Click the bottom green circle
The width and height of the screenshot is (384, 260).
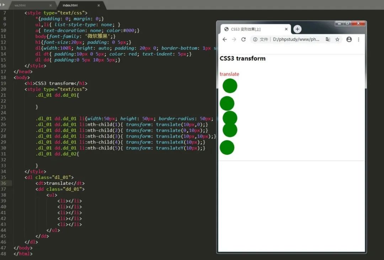pos(227,147)
